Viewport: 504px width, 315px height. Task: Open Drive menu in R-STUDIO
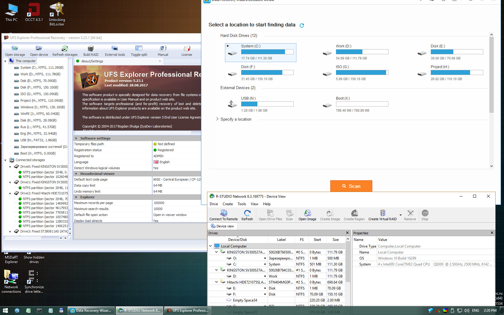(x=214, y=204)
